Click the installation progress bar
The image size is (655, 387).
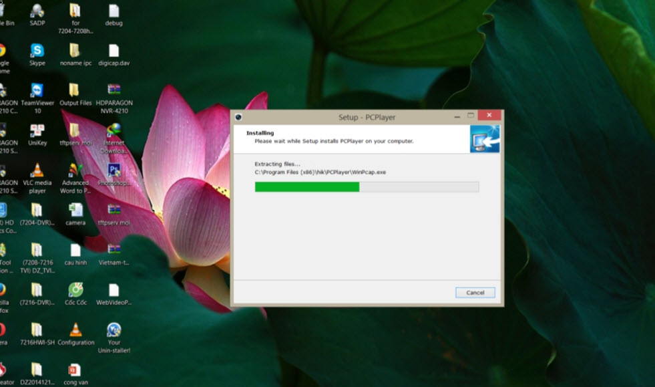click(367, 187)
